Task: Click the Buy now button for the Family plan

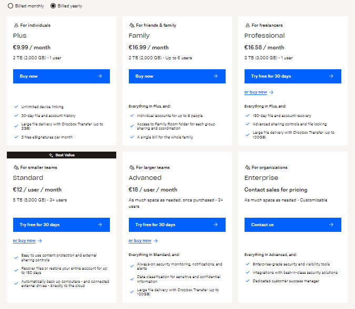Action: tap(177, 77)
